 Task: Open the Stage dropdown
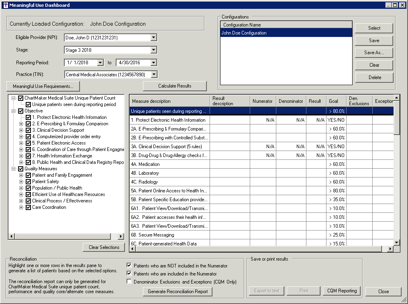coord(153,50)
